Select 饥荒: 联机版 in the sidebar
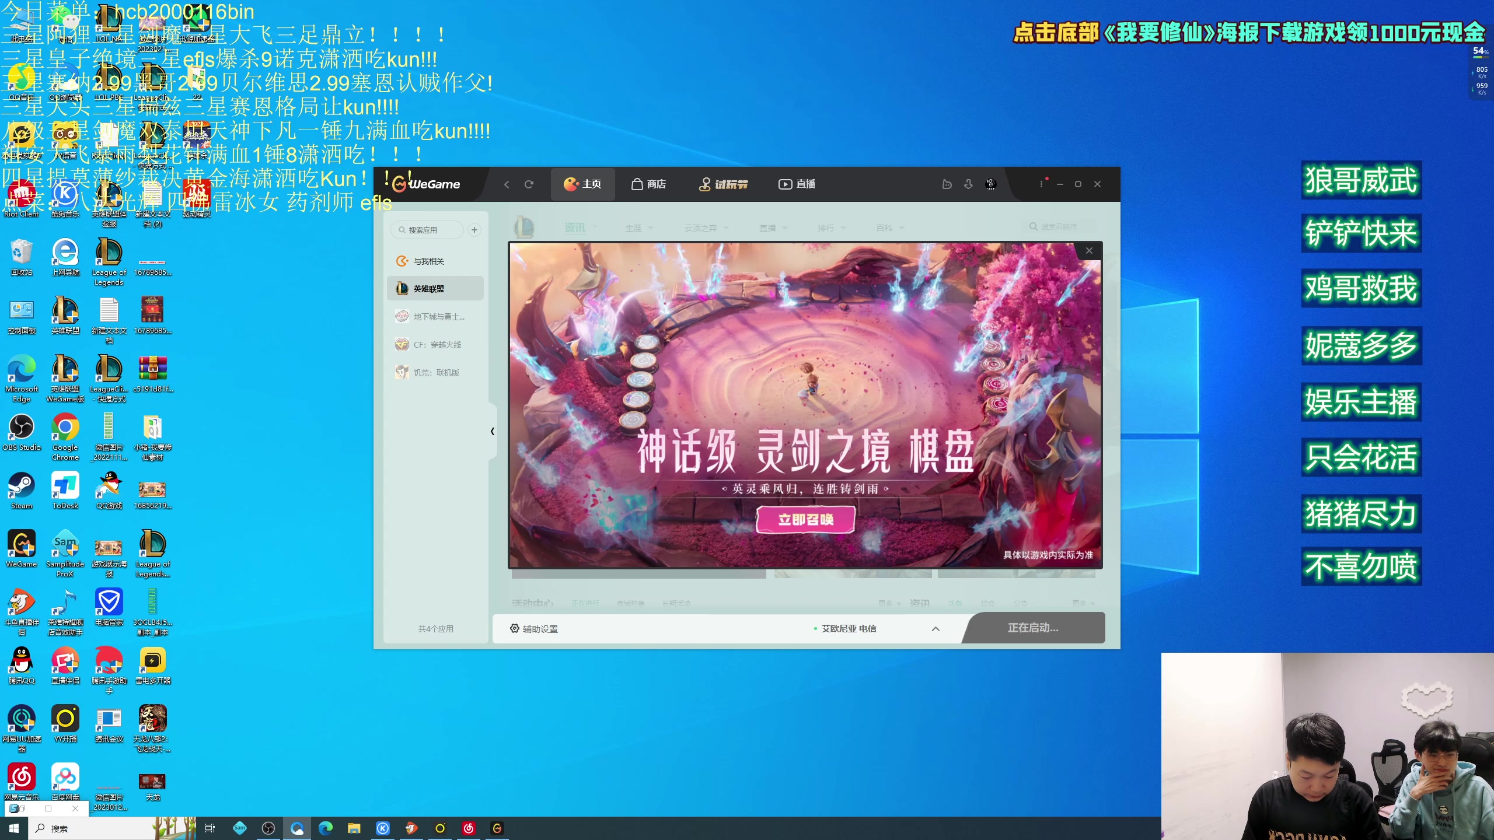The width and height of the screenshot is (1494, 840). [x=435, y=373]
